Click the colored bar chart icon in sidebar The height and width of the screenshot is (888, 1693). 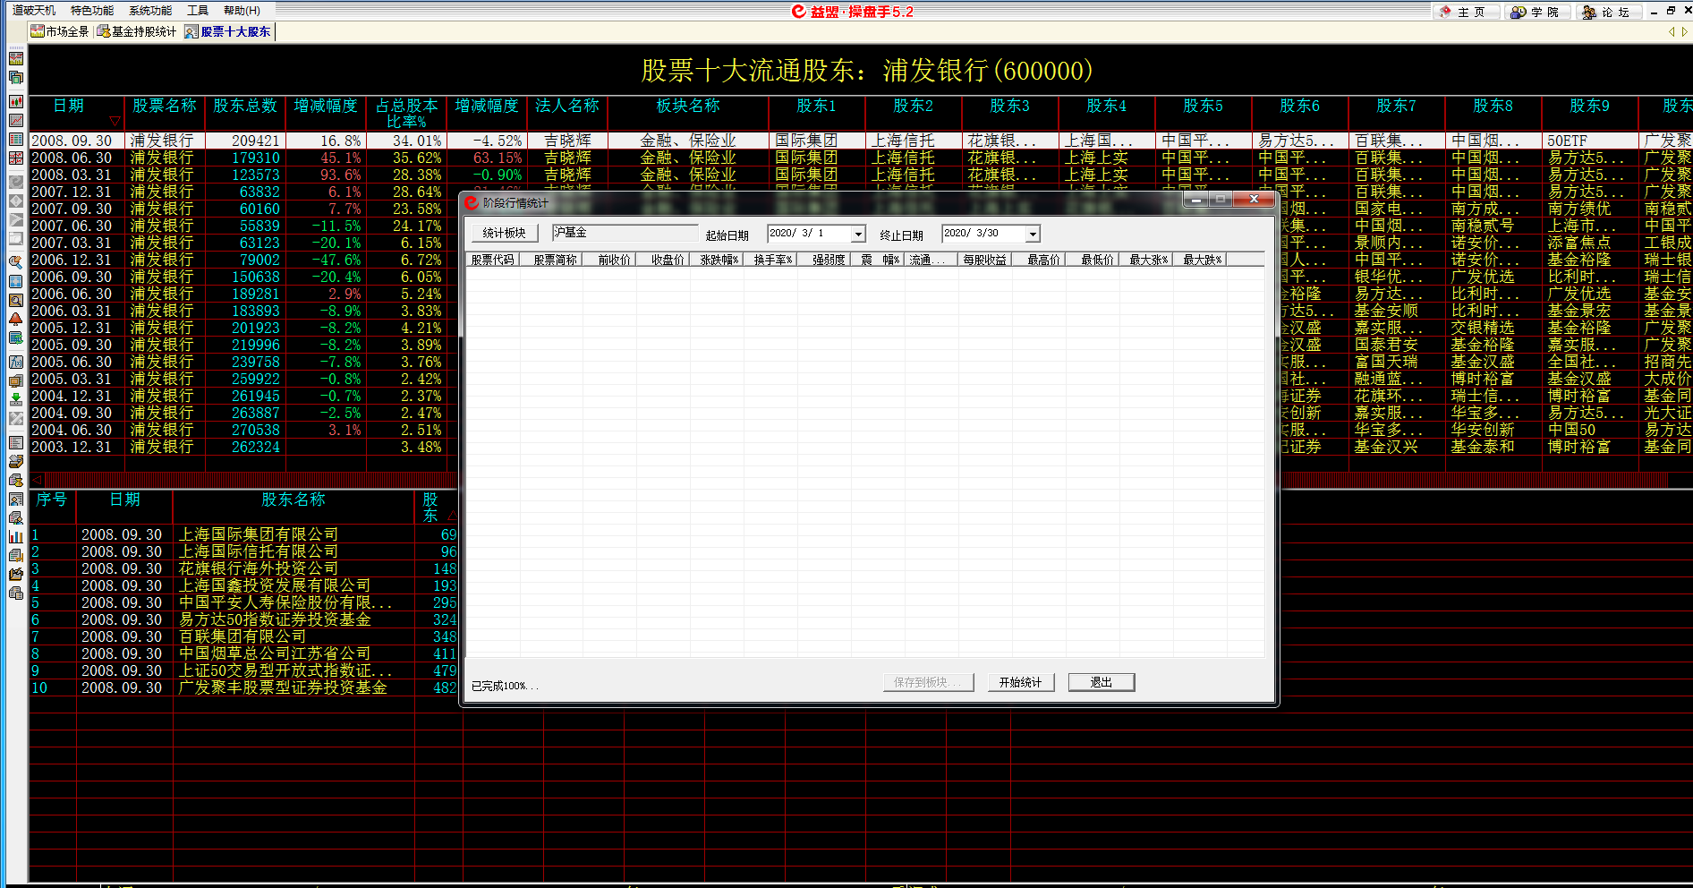coord(15,536)
